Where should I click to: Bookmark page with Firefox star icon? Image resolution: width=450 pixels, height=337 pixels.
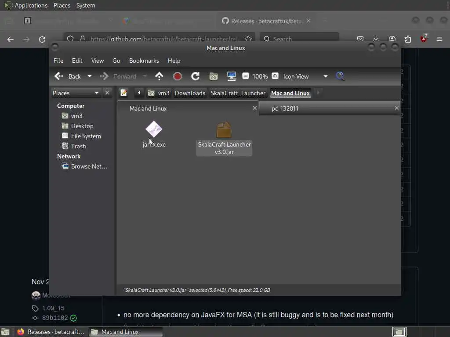pyautogui.click(x=248, y=39)
